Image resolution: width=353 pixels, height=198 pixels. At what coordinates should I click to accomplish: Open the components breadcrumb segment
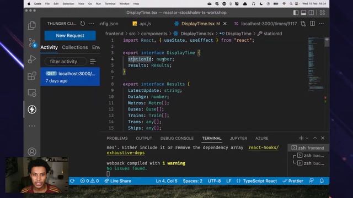pyautogui.click(x=154, y=34)
